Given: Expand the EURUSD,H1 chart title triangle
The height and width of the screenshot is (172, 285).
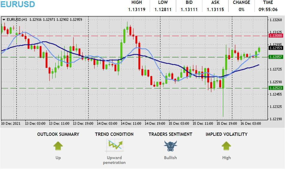Looking at the screenshot, I should (x=4, y=19).
